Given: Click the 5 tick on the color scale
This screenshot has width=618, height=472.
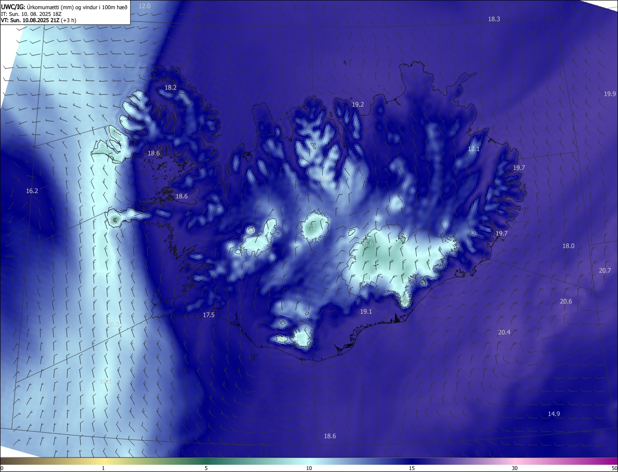Looking at the screenshot, I should click(206, 468).
